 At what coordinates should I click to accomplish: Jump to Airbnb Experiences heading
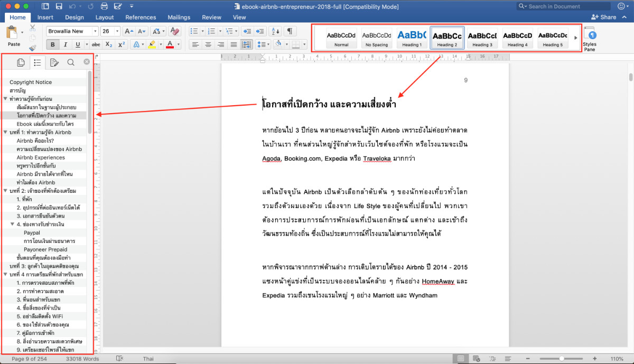tap(41, 157)
